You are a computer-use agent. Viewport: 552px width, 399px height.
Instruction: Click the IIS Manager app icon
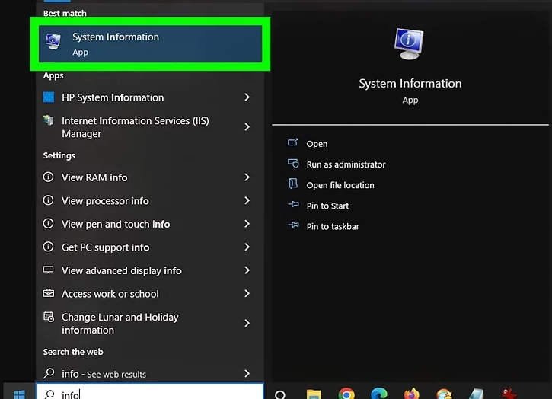coord(49,120)
